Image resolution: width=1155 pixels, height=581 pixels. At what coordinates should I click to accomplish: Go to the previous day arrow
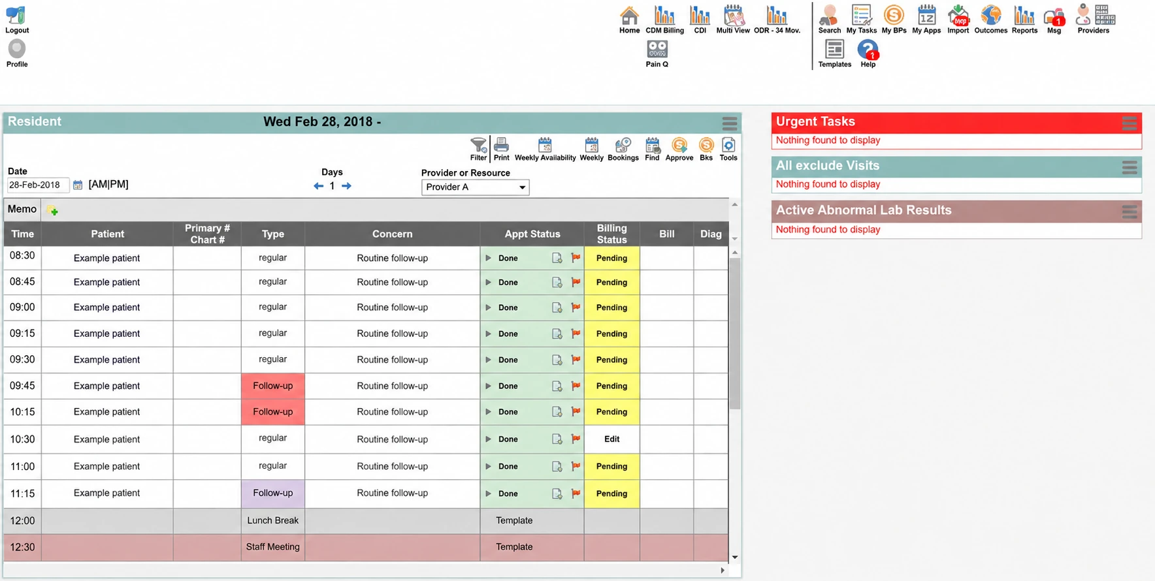point(319,186)
